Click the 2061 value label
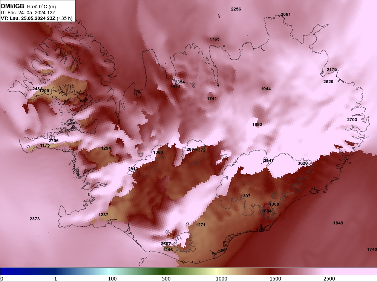The width and height of the screenshot is (377, 282). point(286,14)
